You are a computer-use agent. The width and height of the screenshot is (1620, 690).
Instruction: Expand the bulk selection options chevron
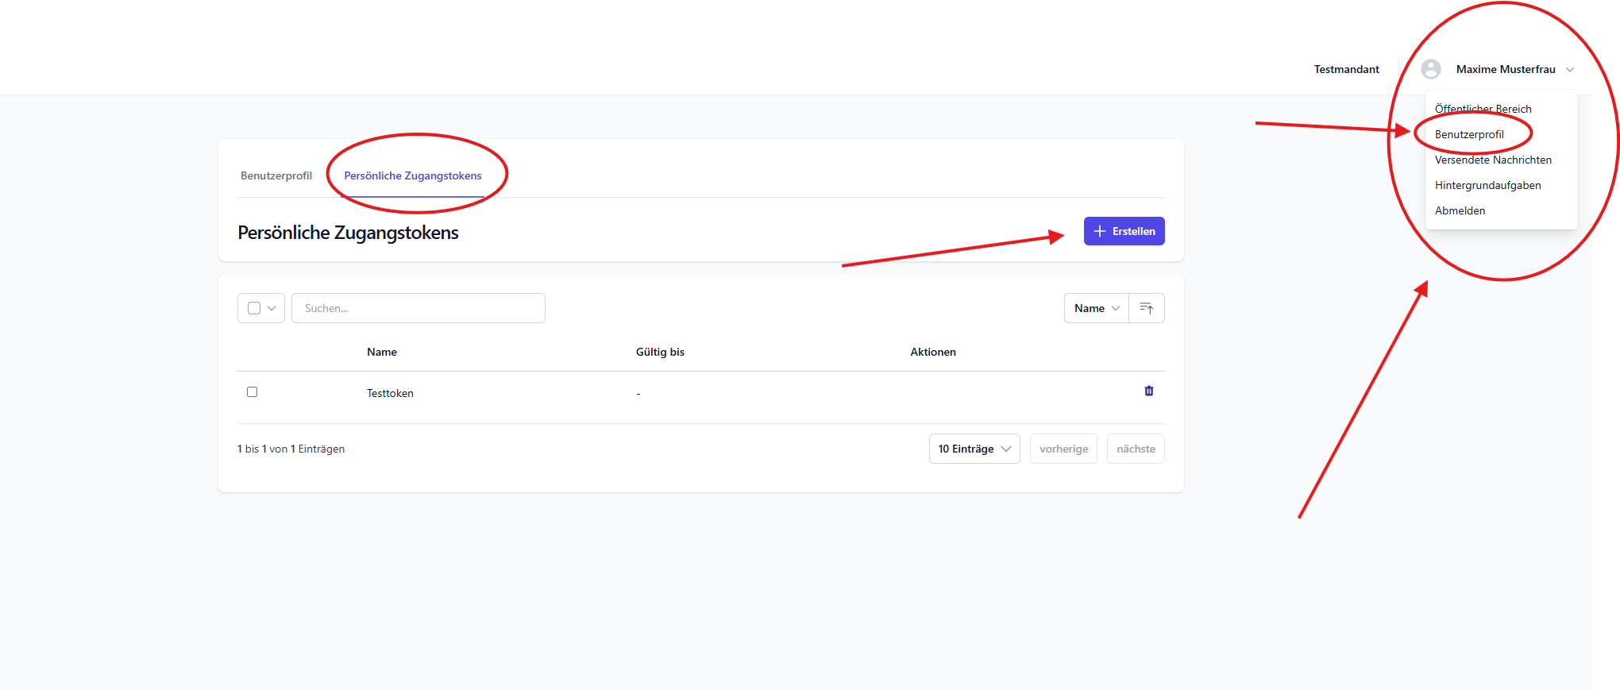[x=272, y=308]
